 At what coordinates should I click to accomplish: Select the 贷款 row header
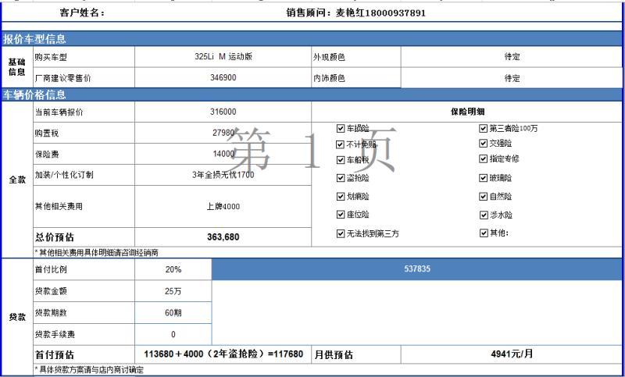pos(17,317)
